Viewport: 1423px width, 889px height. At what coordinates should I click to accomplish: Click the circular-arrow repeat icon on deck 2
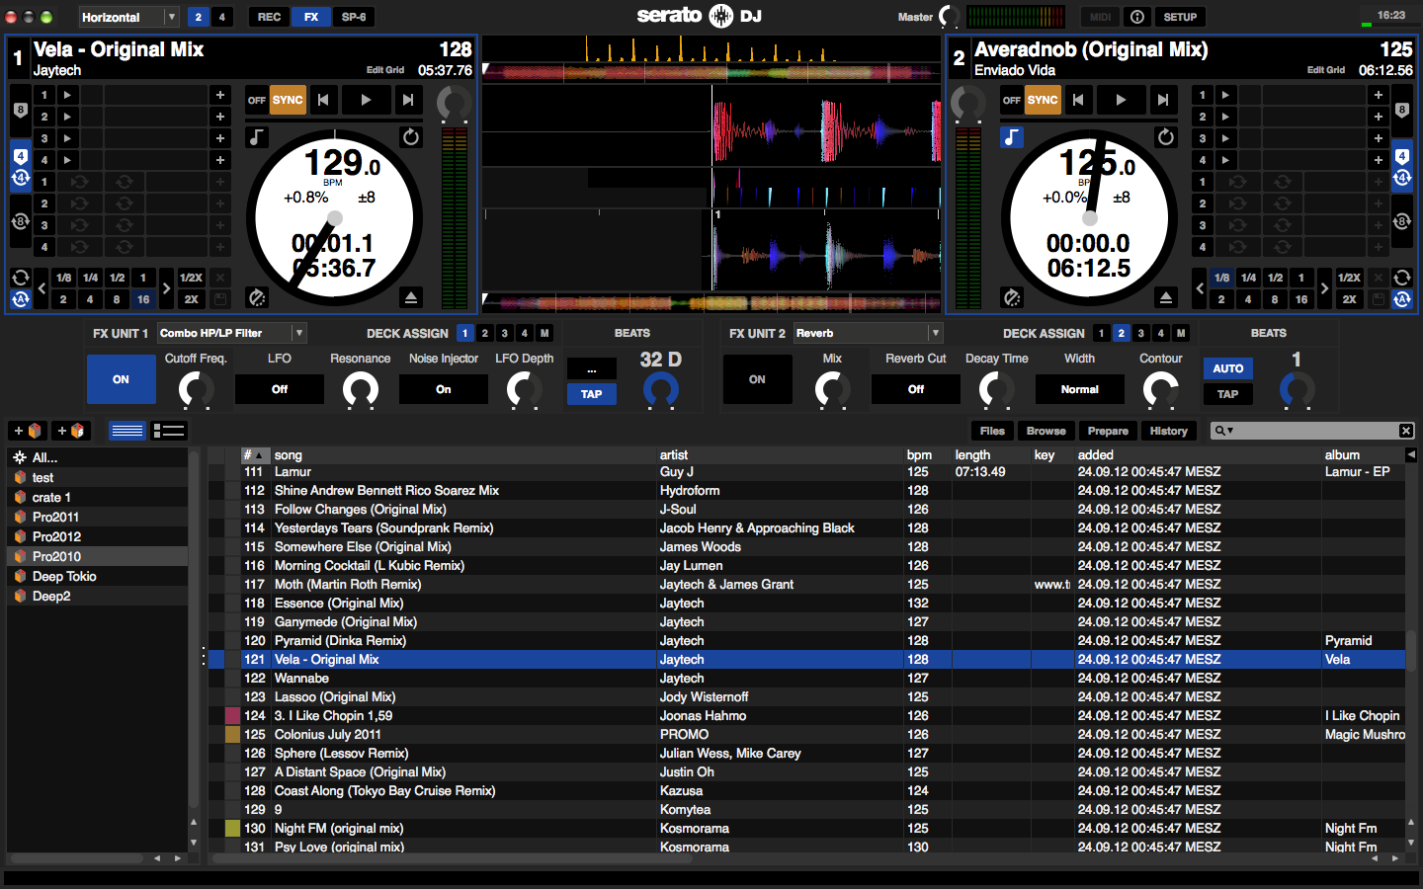click(x=1166, y=137)
